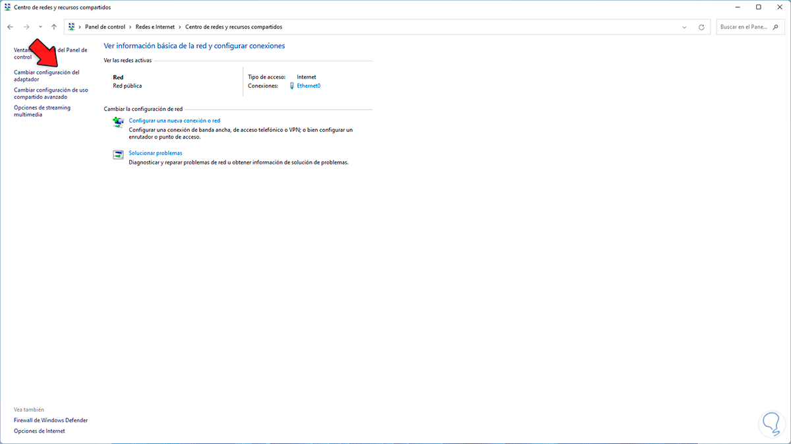This screenshot has height=444, width=791.
Task: Open 'Firewall de Windows Defender' link
Action: coord(51,420)
